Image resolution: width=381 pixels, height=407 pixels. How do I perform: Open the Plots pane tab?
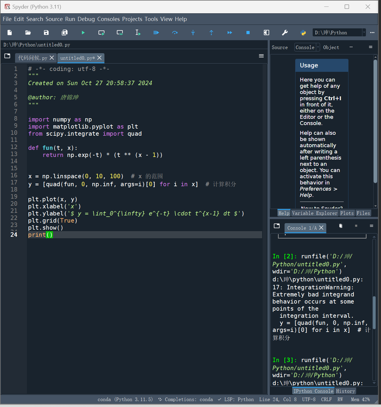[347, 213]
